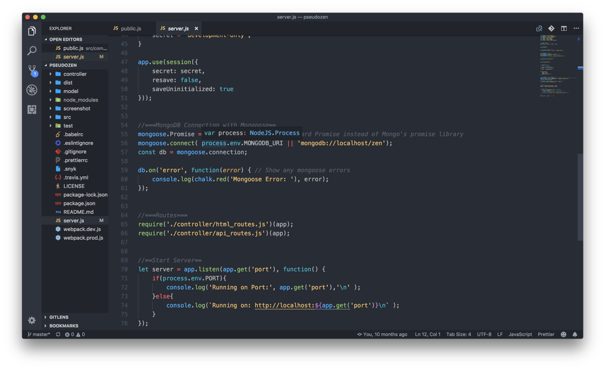This screenshot has width=605, height=370.
Task: Open the git compare diff icon
Action: tap(551, 28)
